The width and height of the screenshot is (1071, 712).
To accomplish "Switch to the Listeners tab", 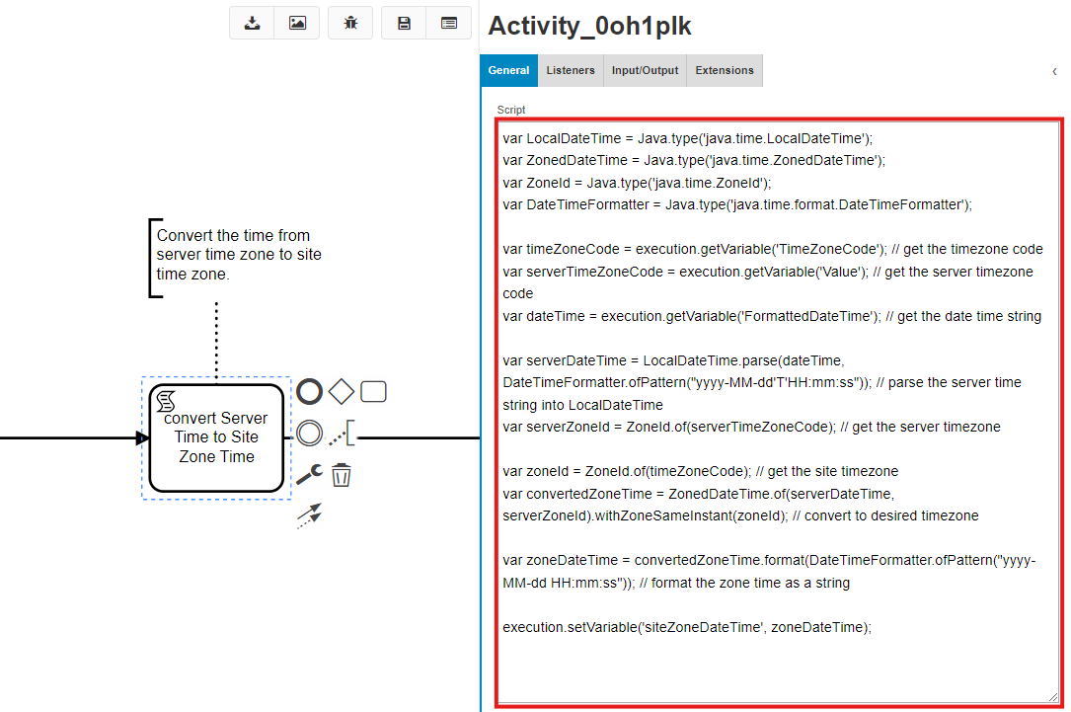I will pyautogui.click(x=570, y=70).
